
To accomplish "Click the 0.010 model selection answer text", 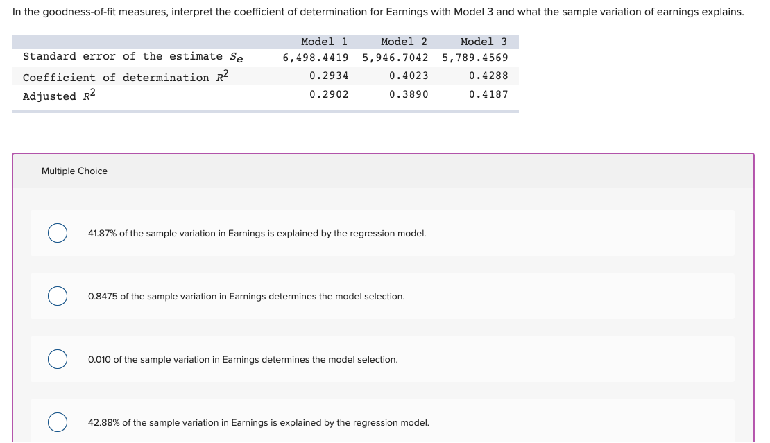I will pos(242,359).
